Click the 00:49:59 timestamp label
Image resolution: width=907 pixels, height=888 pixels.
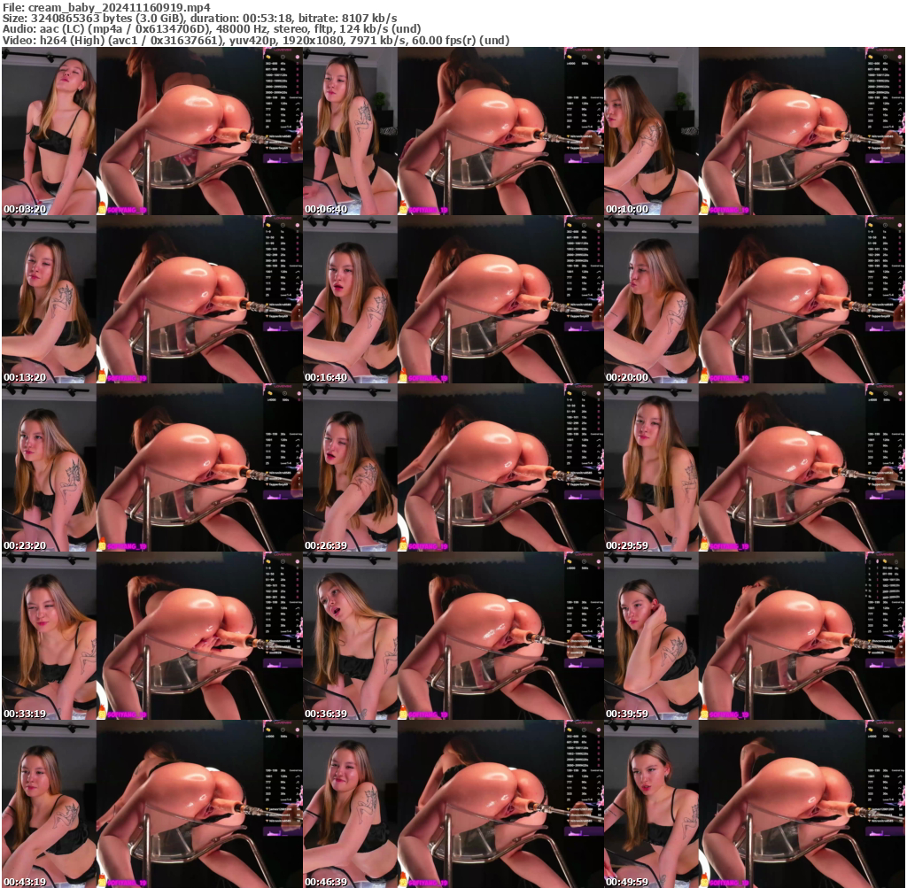coord(625,882)
